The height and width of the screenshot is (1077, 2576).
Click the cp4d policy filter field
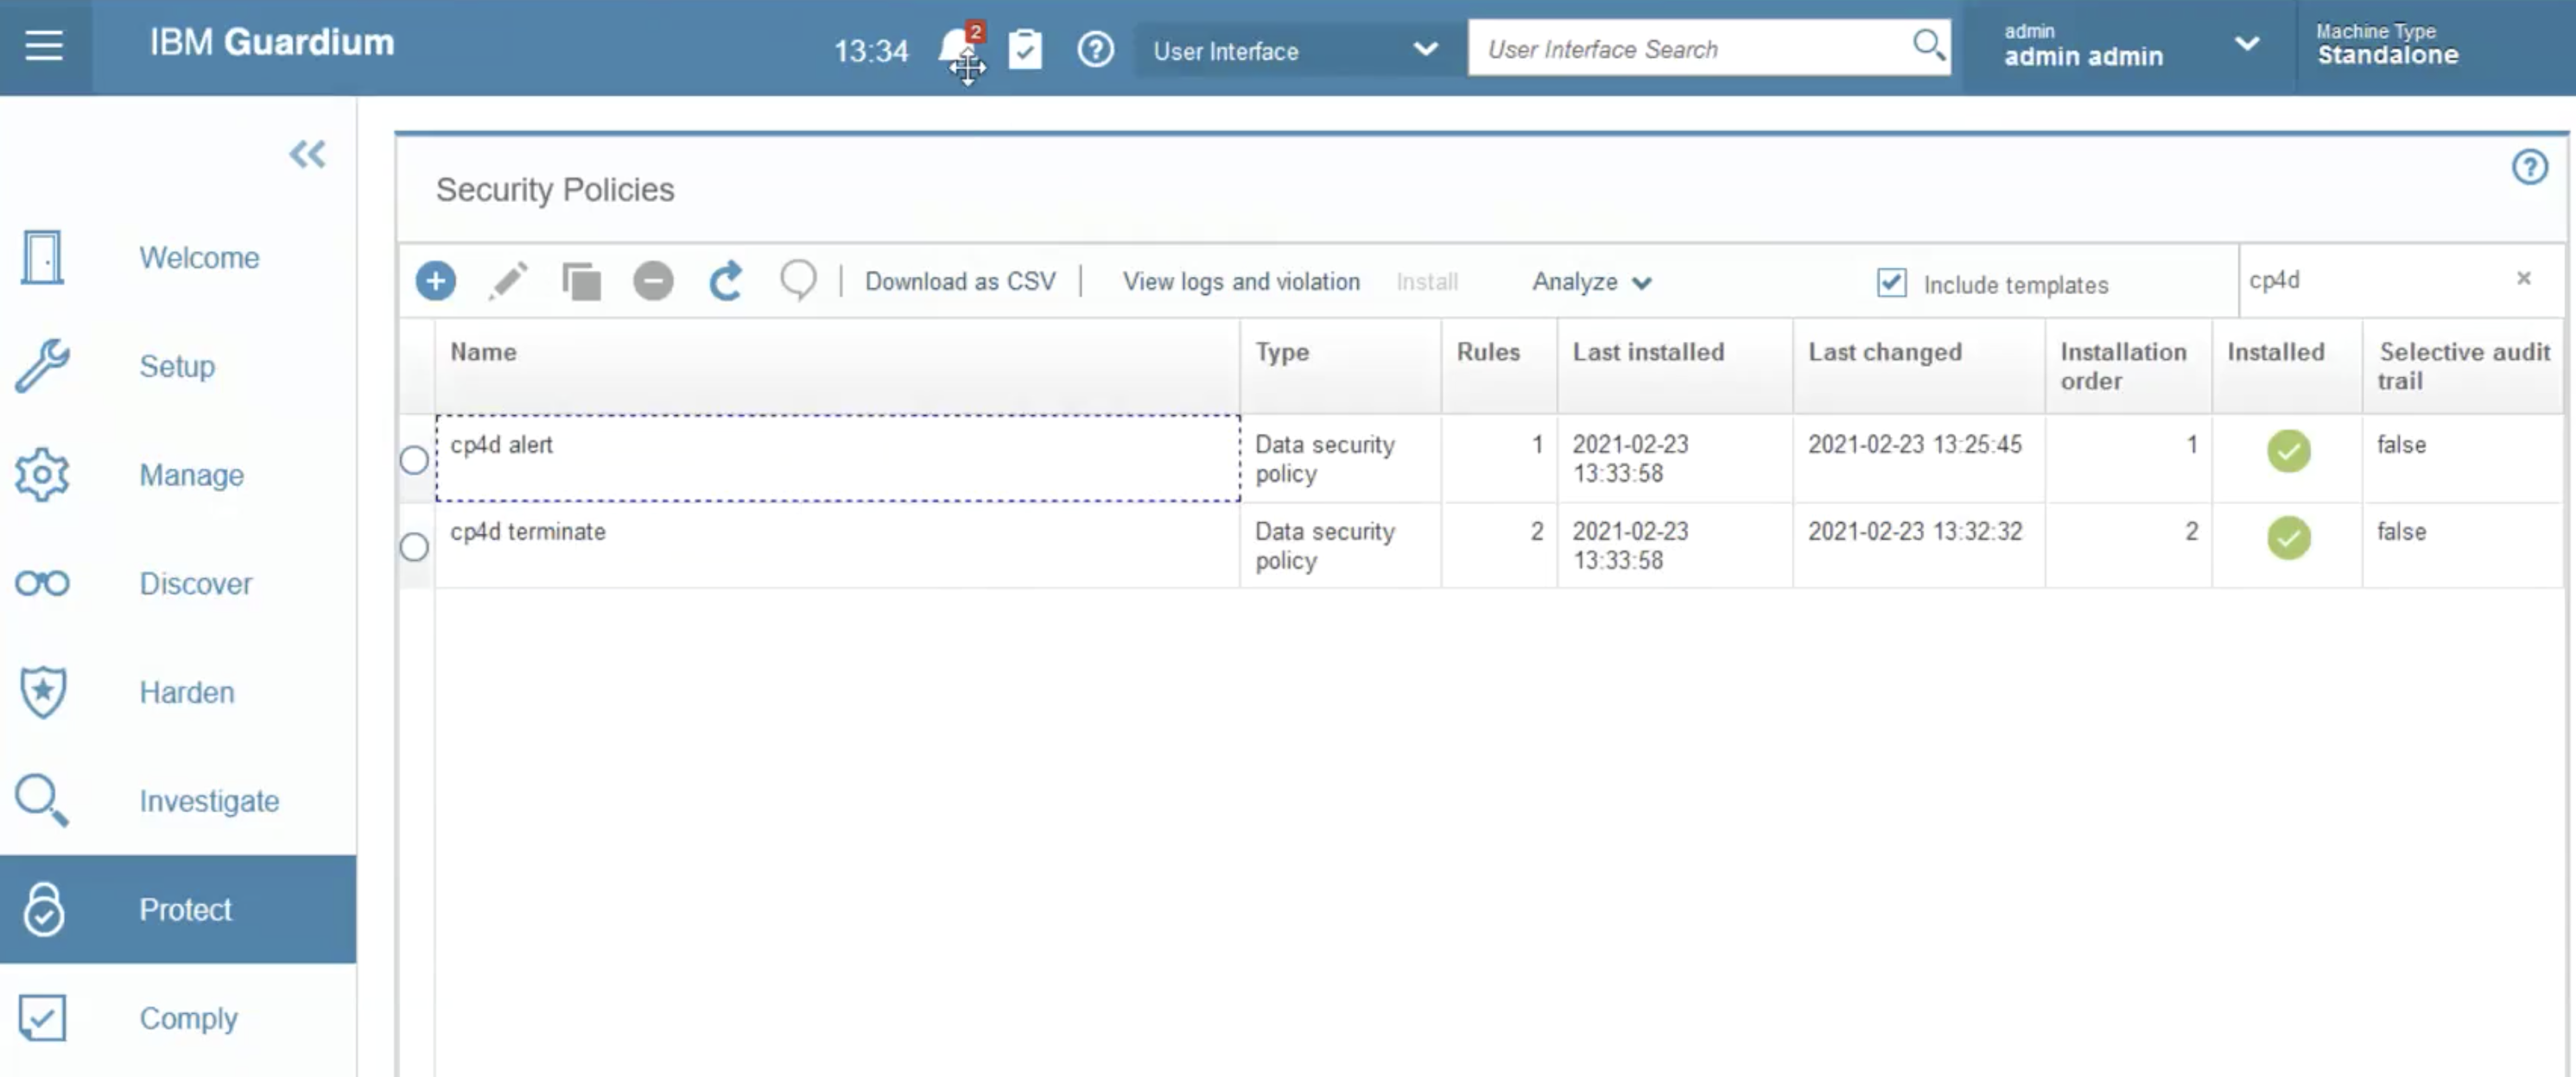[x=2379, y=280]
